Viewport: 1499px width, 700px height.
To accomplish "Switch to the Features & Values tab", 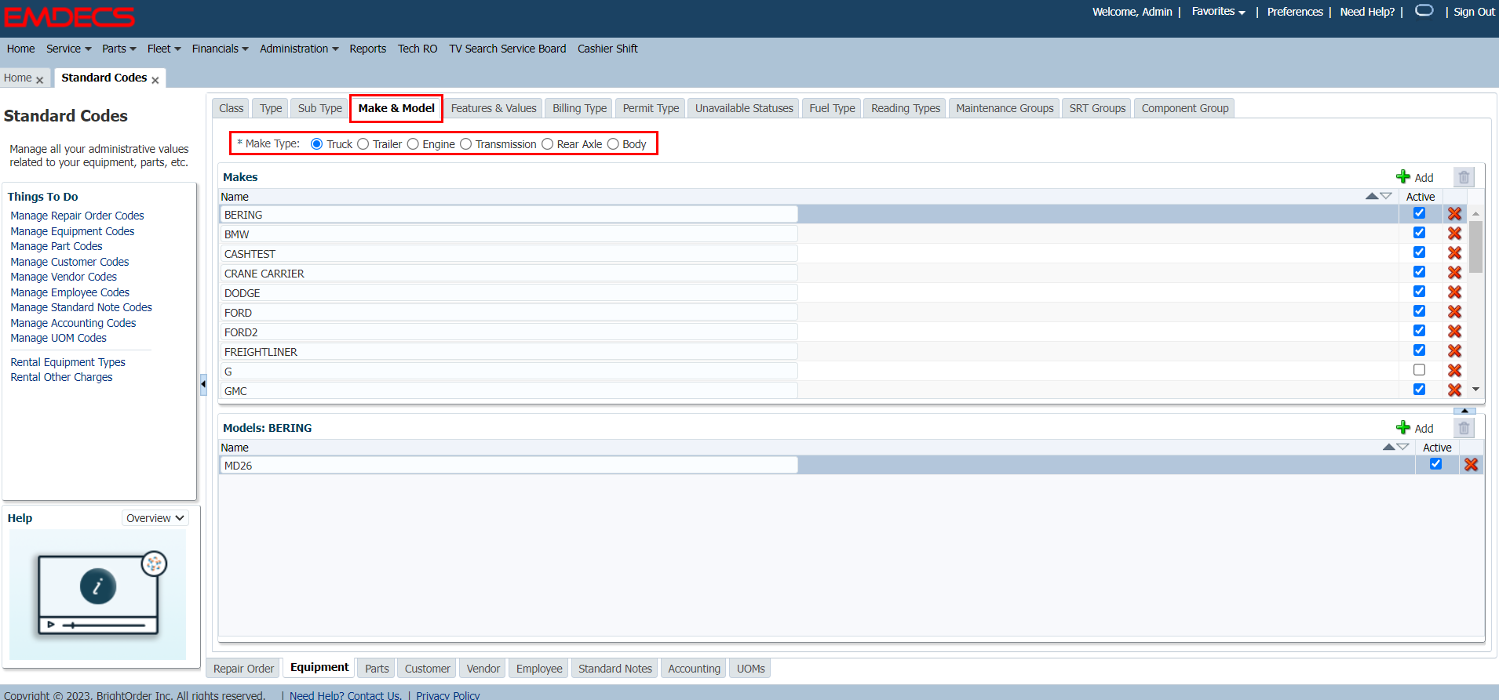I will point(493,108).
